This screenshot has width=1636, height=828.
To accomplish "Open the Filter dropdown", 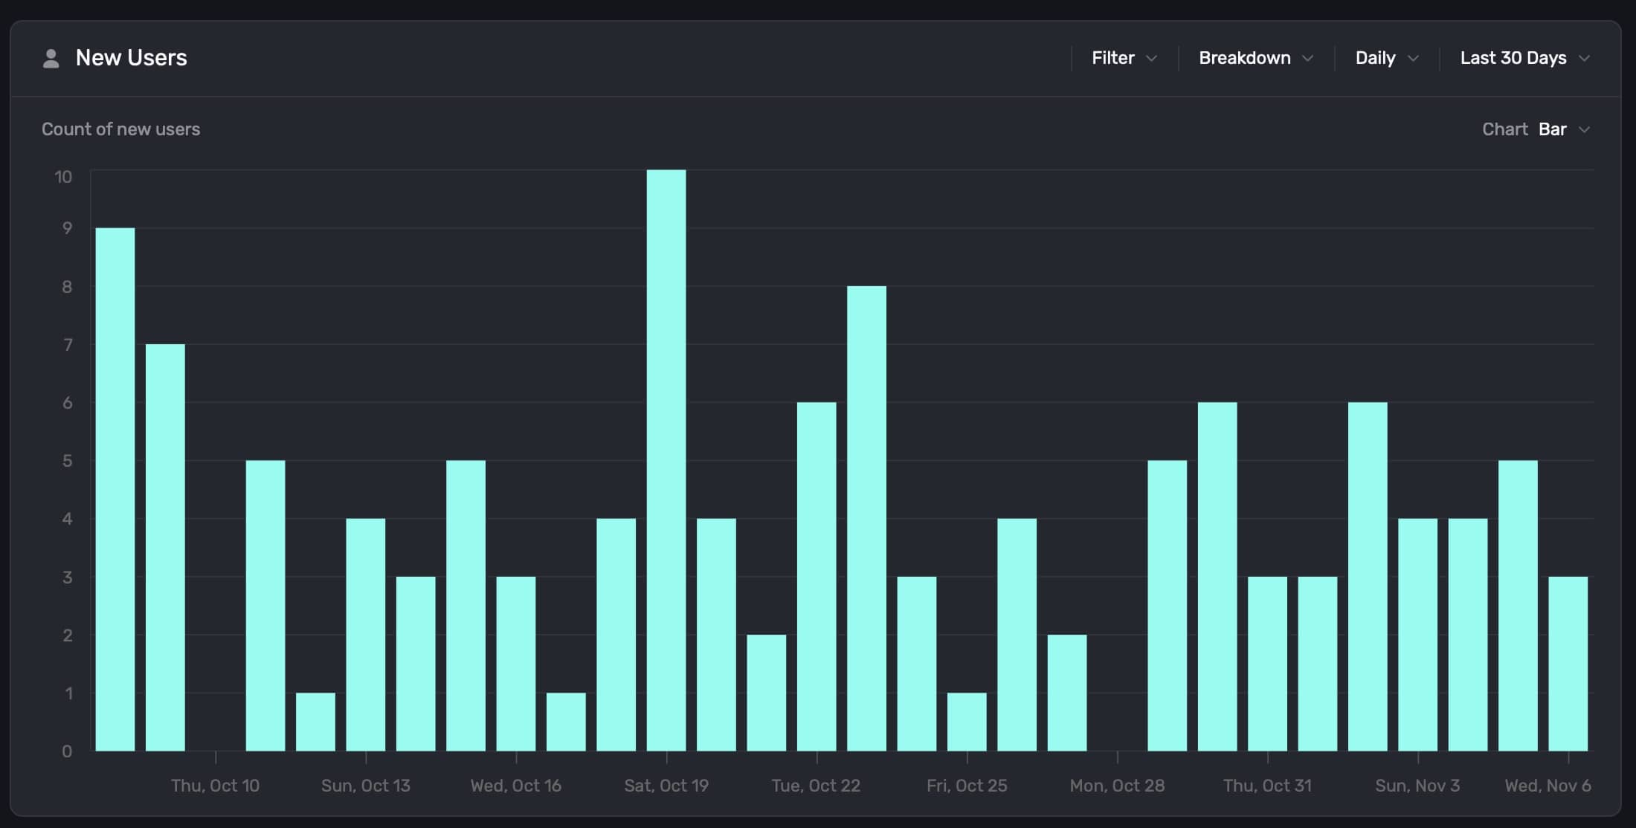I will (x=1113, y=58).
